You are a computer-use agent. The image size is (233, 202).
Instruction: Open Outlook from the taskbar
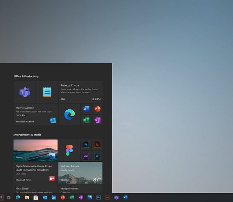[45, 198]
